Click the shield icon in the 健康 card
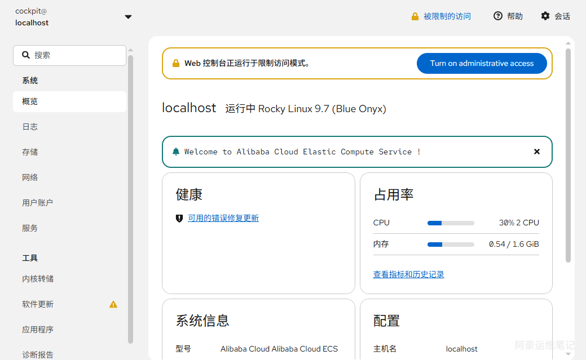Image resolution: width=586 pixels, height=360 pixels. [179, 219]
